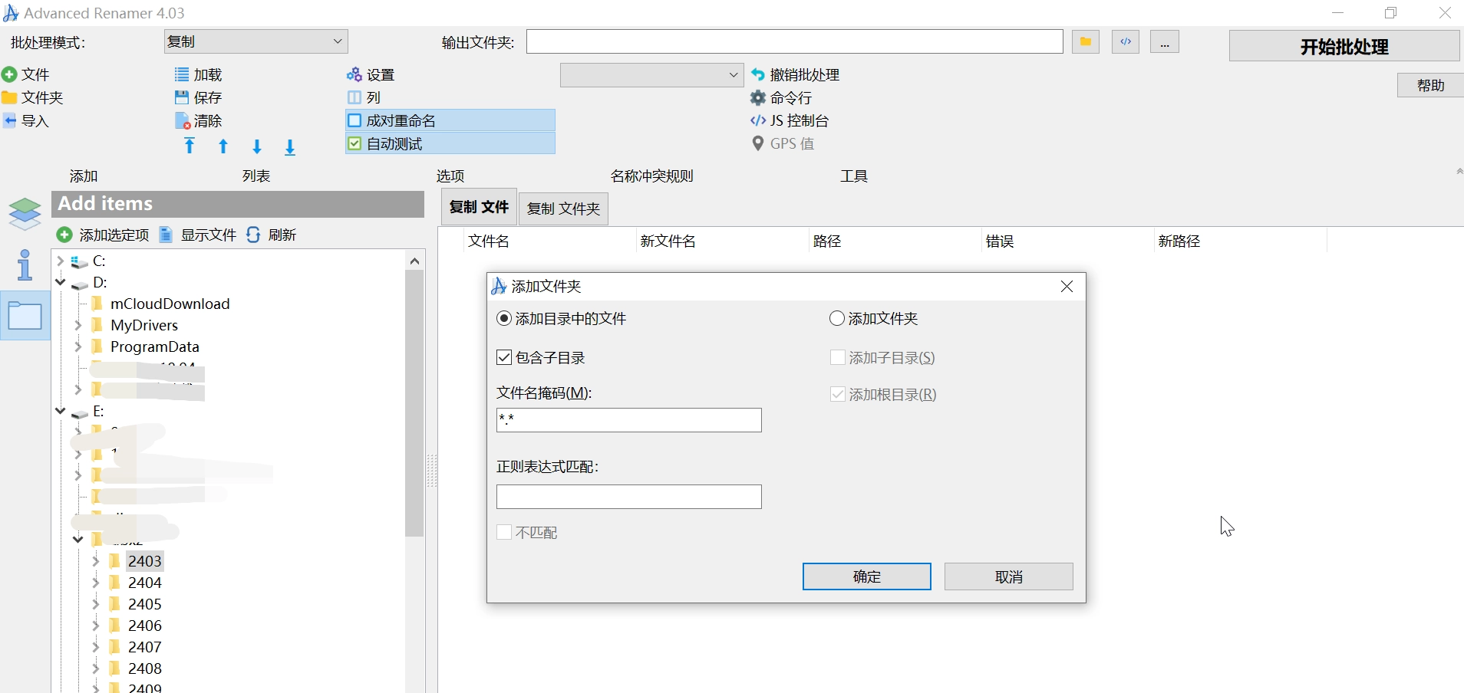This screenshot has width=1464, height=693.
Task: Uncheck the 自动测试 checkbox
Action: coord(354,143)
